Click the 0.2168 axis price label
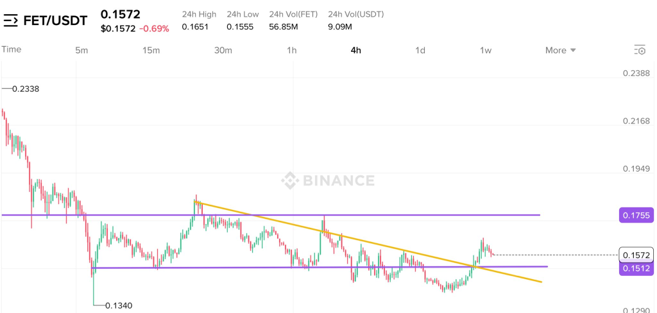The image size is (657, 313). click(x=636, y=121)
